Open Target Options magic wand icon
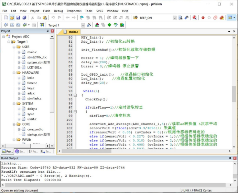This screenshot has height=193, width=238. [89, 25]
